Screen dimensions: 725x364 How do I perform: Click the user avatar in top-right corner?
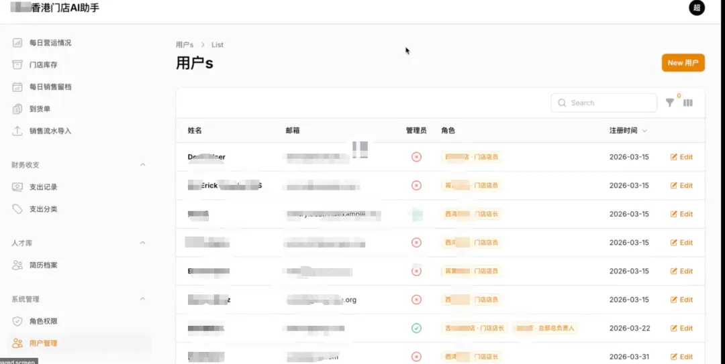pos(697,8)
